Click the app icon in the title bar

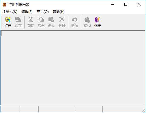pos(4,5)
